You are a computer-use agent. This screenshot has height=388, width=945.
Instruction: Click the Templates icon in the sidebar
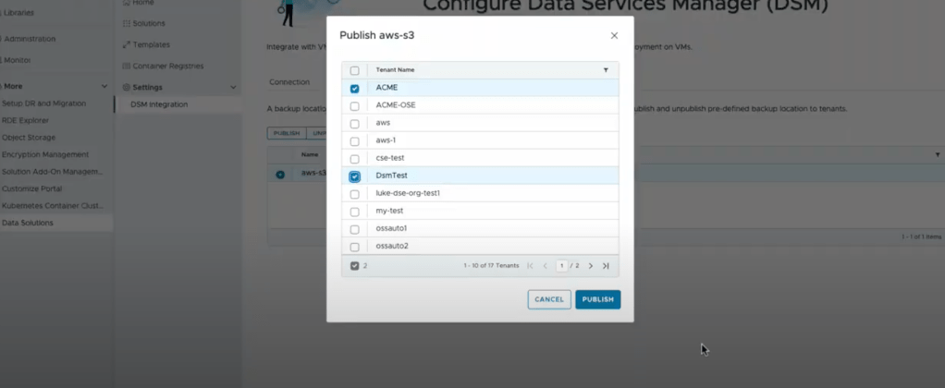127,44
